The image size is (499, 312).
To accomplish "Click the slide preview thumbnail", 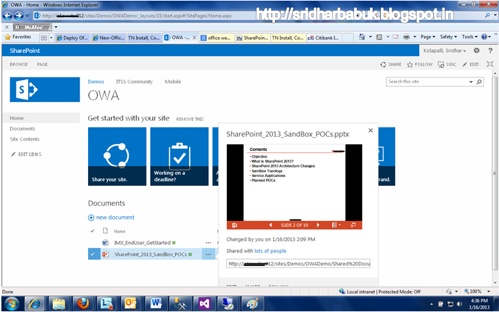I will click(x=294, y=182).
